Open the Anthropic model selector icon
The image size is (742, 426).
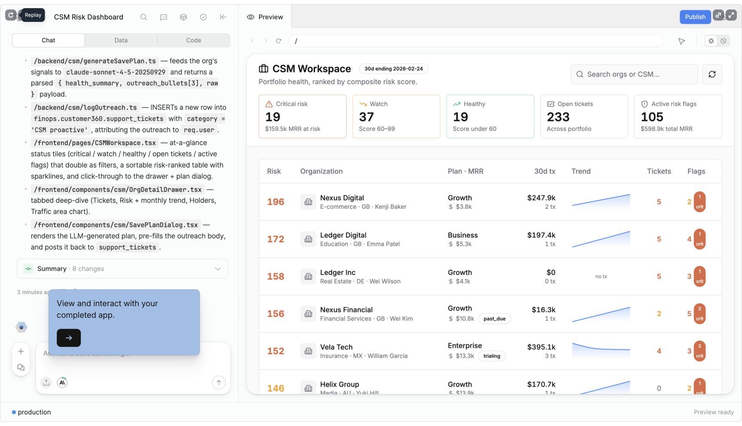[x=62, y=382]
